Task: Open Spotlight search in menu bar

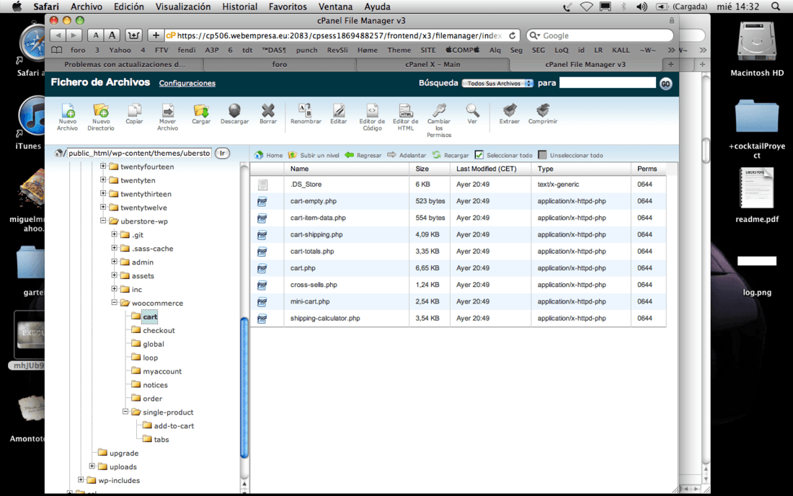Action: coord(775,6)
